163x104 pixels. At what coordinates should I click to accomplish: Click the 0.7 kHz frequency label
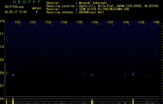point(2,86)
